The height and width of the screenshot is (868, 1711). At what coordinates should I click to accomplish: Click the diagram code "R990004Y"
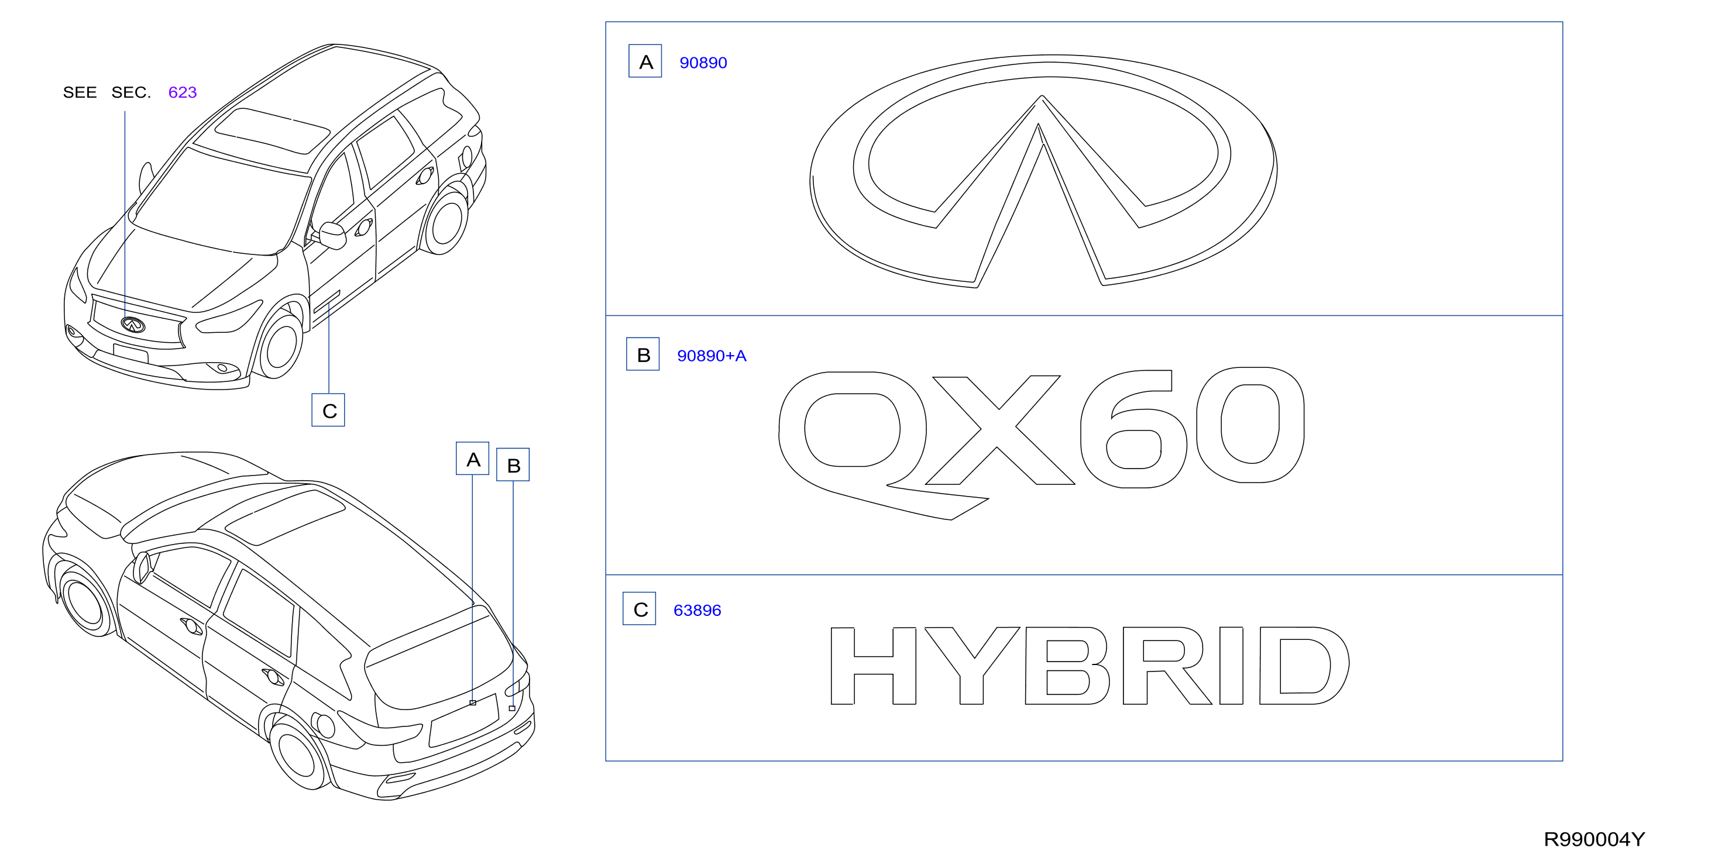click(x=1594, y=839)
